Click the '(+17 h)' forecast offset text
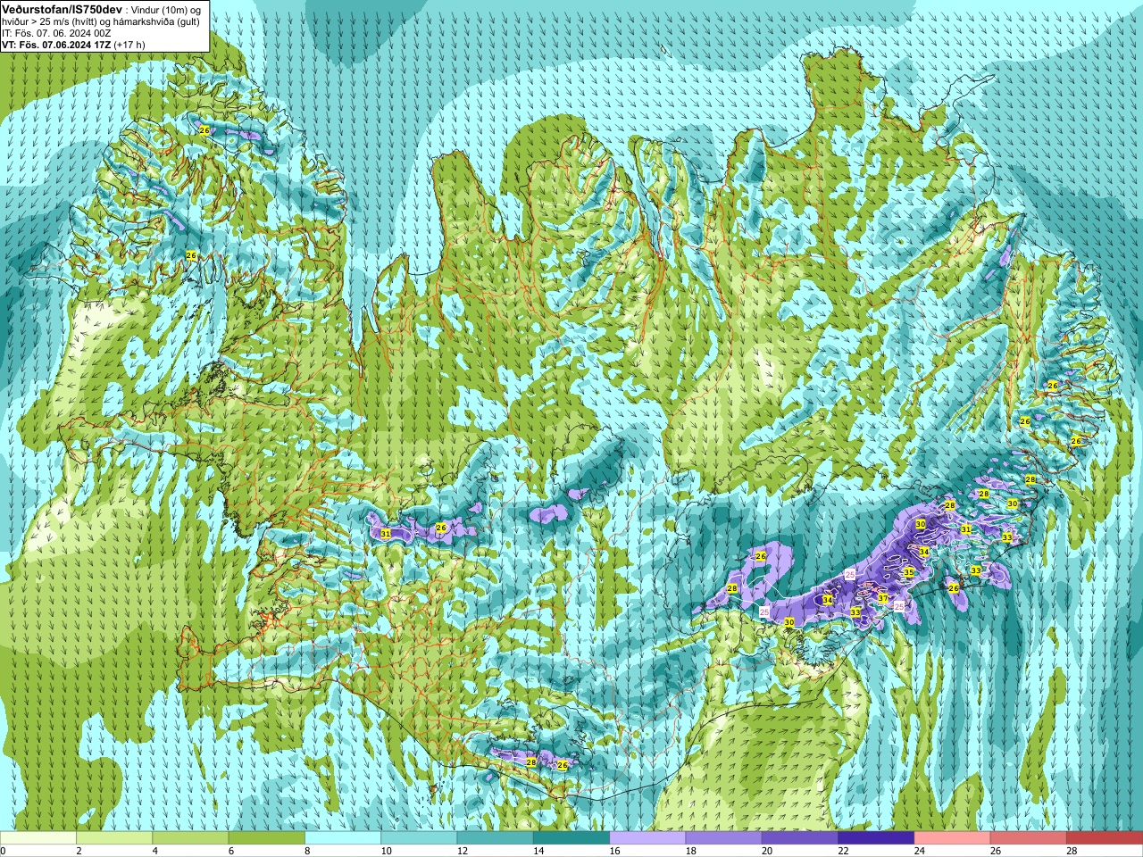 click(x=129, y=44)
